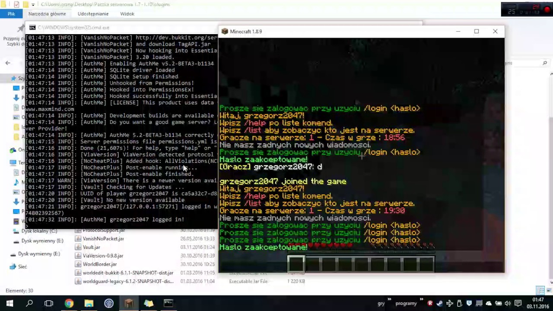The width and height of the screenshot is (553, 311).
Task: Open Google Chrome from the taskbar
Action: [x=69, y=303]
